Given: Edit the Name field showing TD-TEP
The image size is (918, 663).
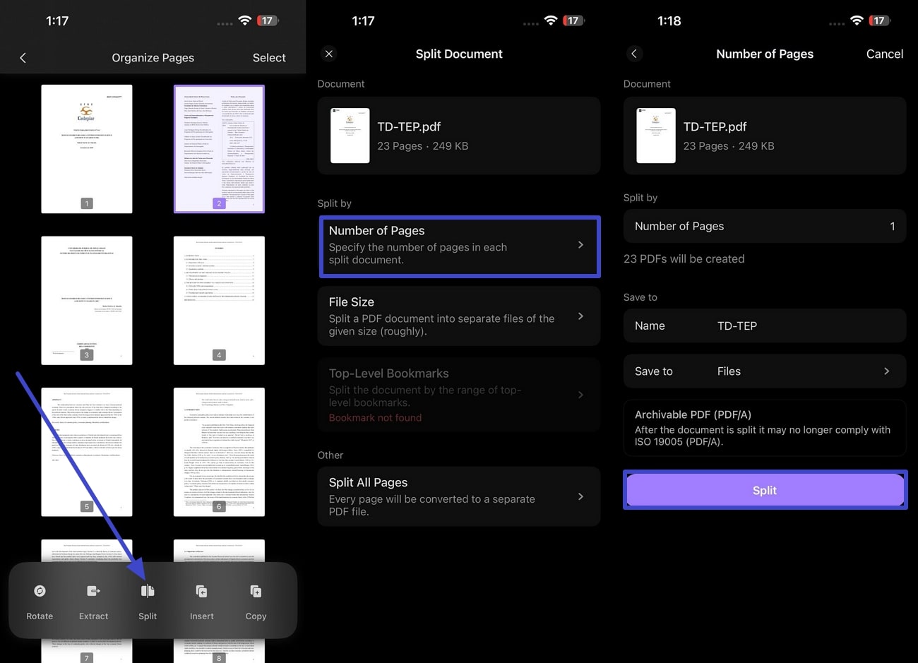Looking at the screenshot, I should click(765, 325).
